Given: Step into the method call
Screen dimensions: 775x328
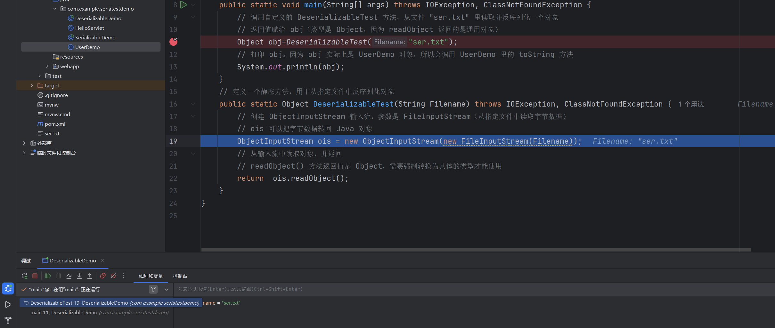Looking at the screenshot, I should coord(79,276).
